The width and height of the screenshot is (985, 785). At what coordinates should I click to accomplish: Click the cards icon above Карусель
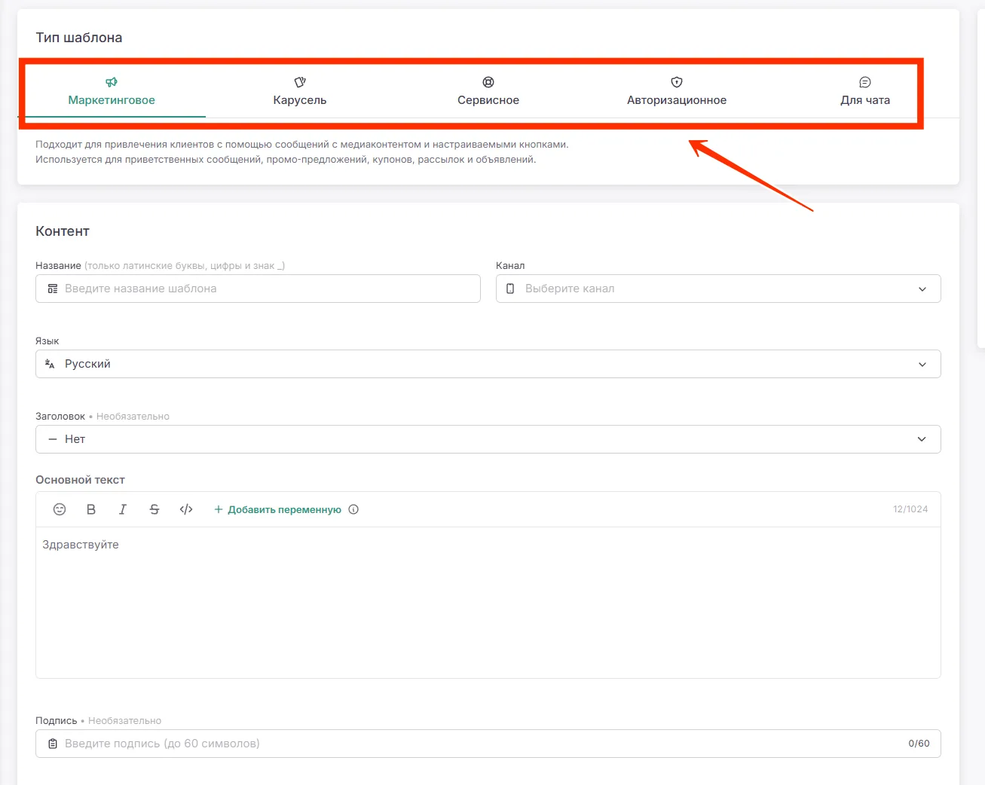tap(300, 82)
